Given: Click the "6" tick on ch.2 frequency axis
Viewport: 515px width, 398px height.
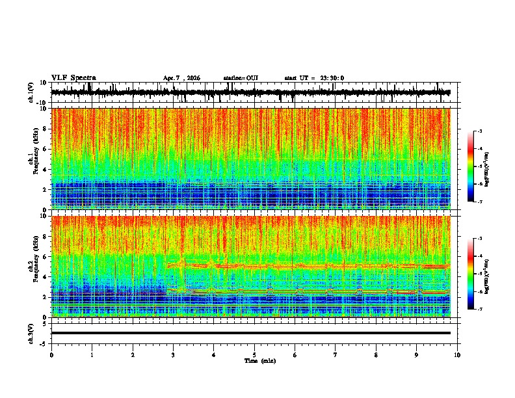Looking at the screenshot, I should click(x=45, y=257).
